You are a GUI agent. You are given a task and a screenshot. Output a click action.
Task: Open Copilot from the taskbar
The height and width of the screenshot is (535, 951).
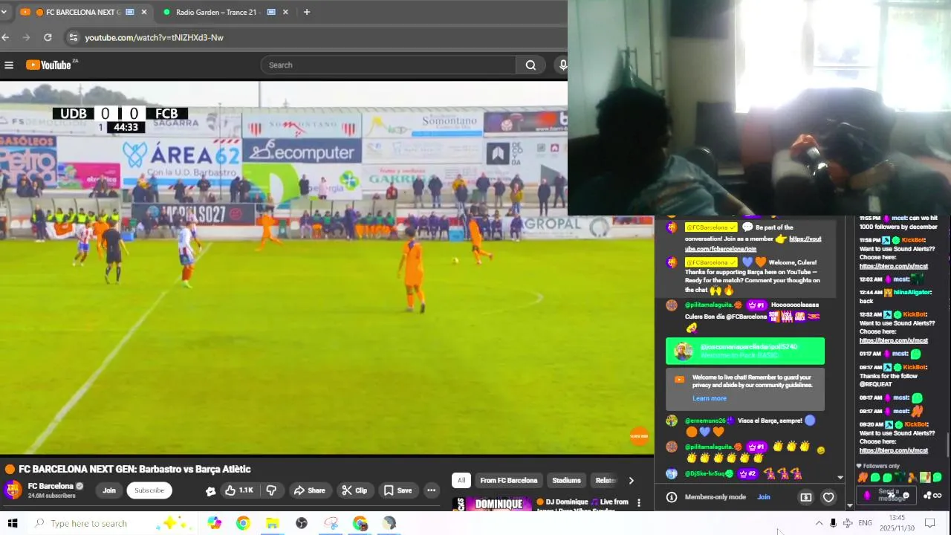[x=214, y=523]
